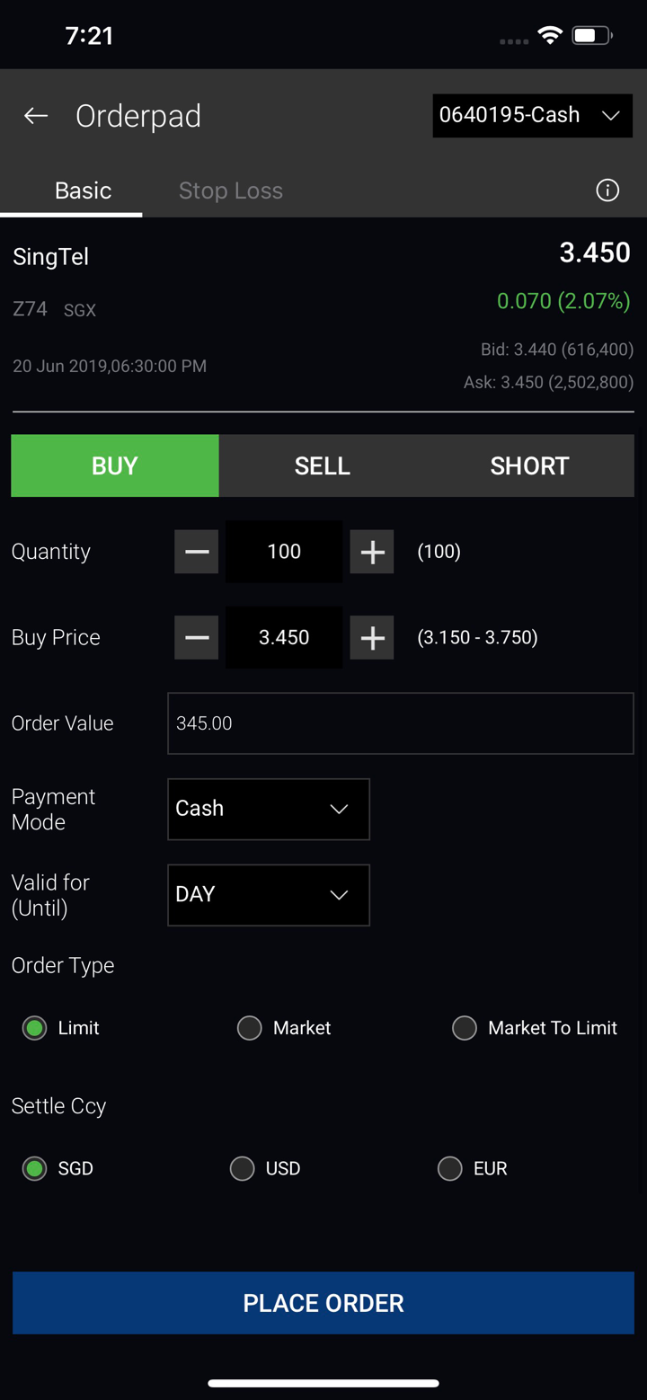Choose the SHORT order side

[x=529, y=465]
